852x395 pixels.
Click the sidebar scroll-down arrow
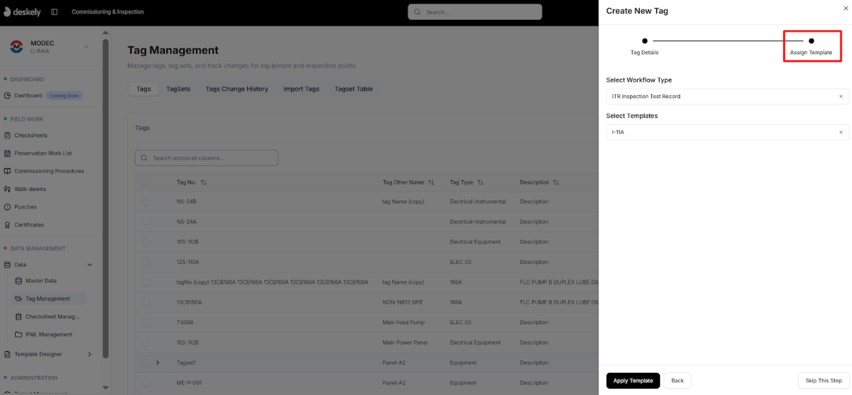[x=105, y=388]
